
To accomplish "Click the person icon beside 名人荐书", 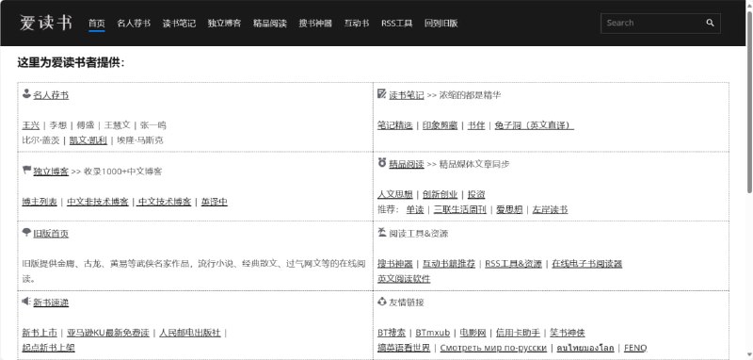I will pos(26,93).
